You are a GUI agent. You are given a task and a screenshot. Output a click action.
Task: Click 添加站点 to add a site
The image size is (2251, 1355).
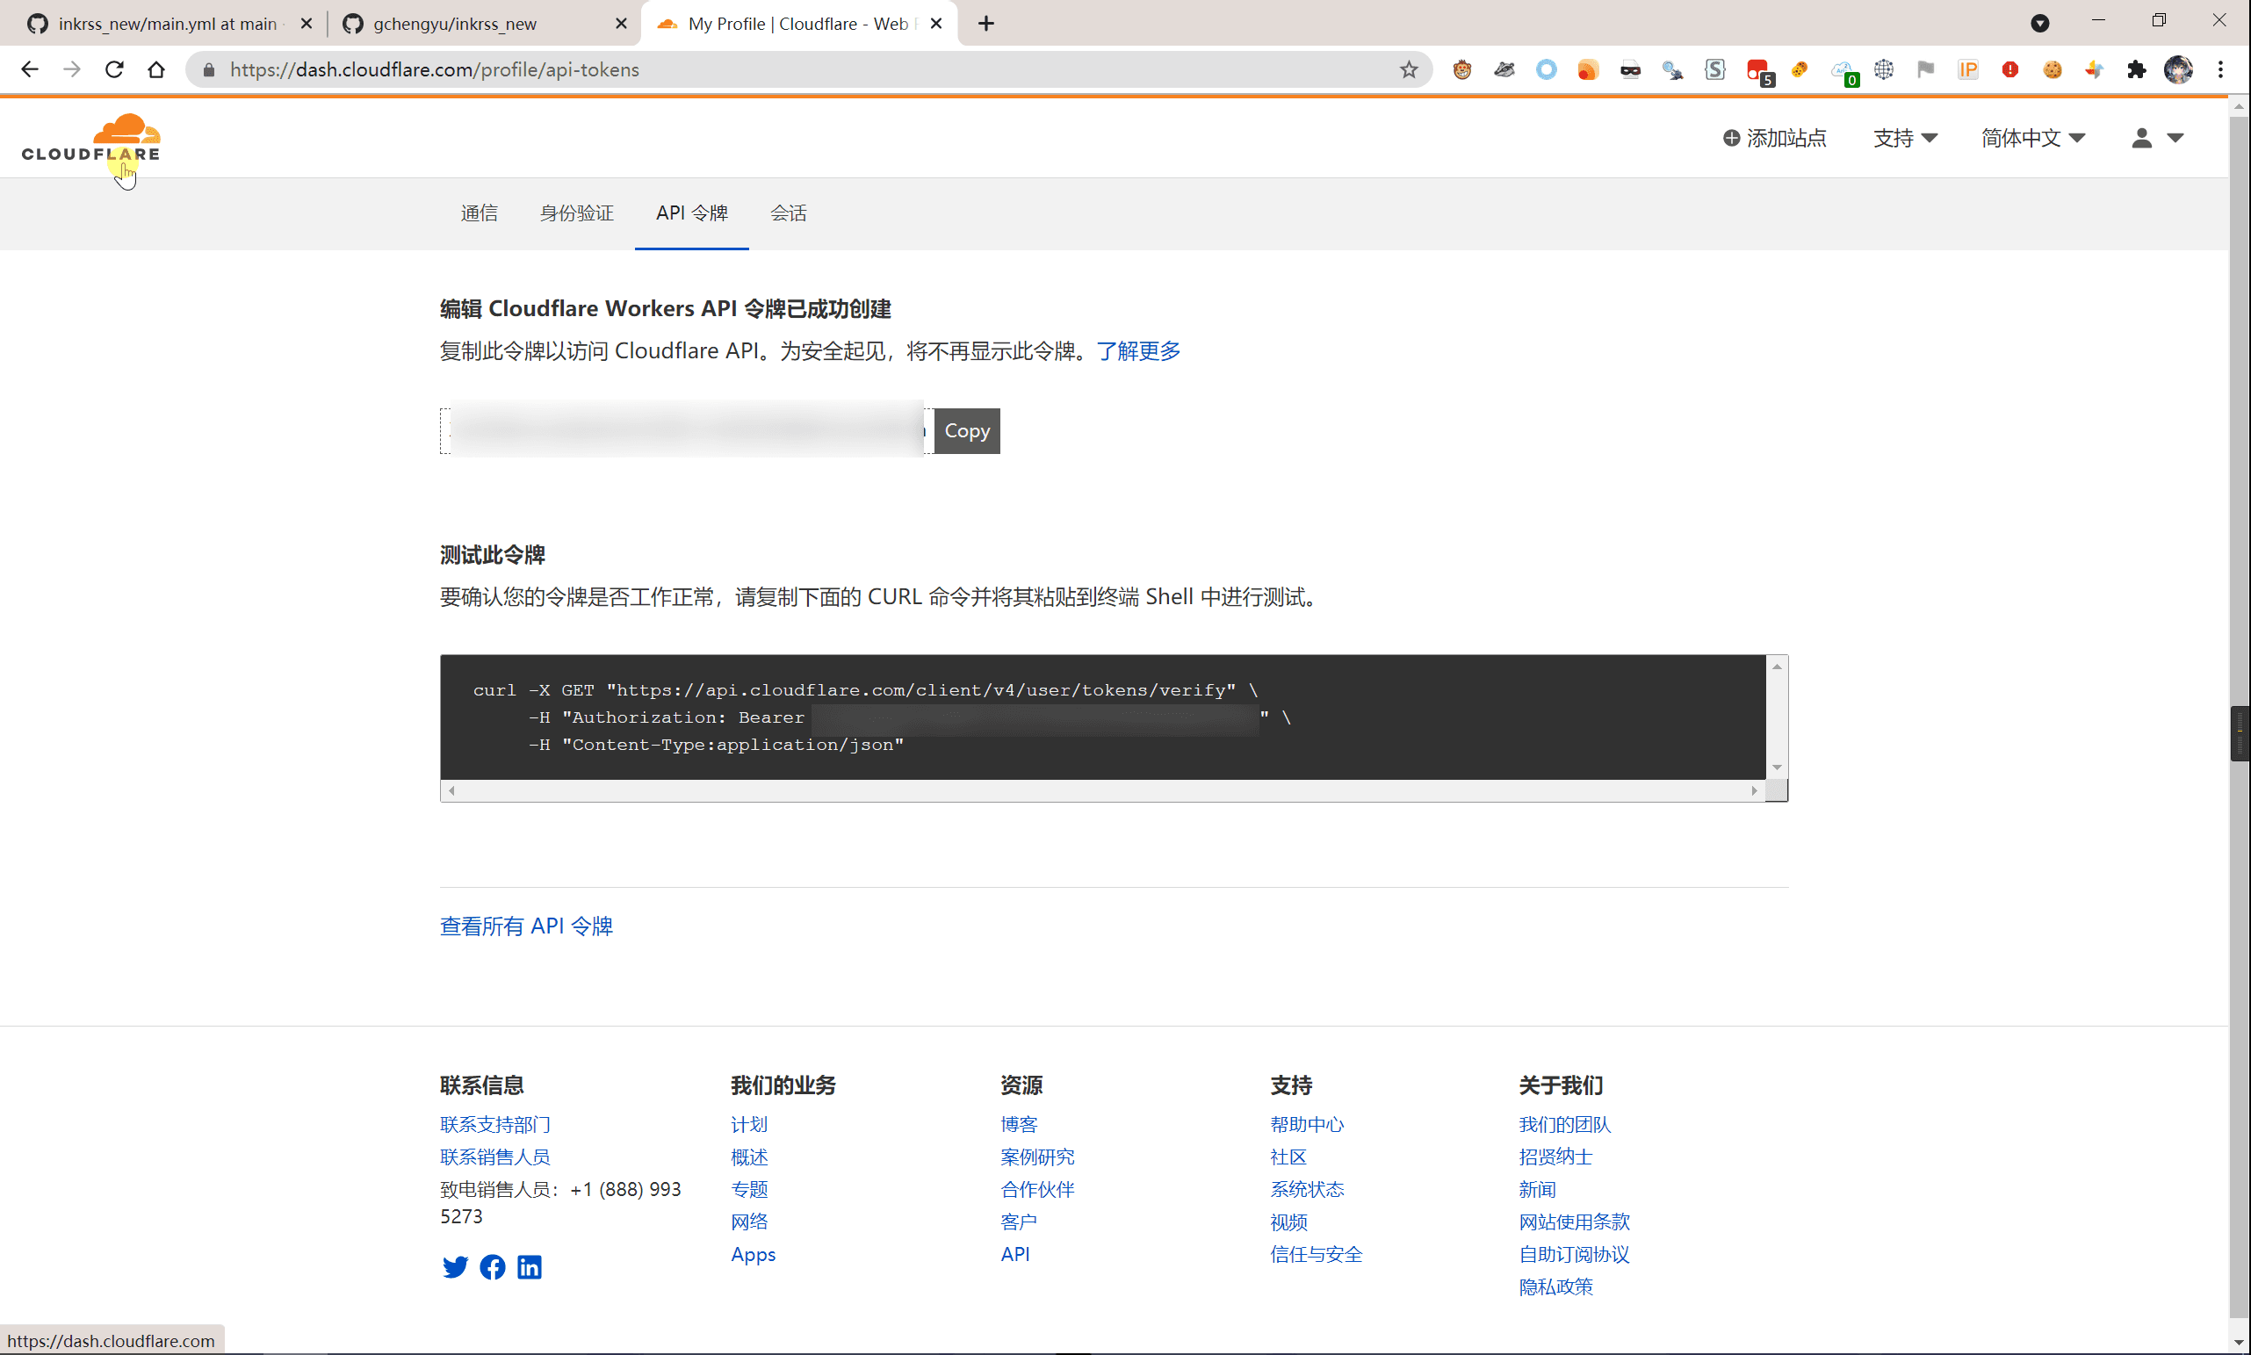pos(1774,138)
